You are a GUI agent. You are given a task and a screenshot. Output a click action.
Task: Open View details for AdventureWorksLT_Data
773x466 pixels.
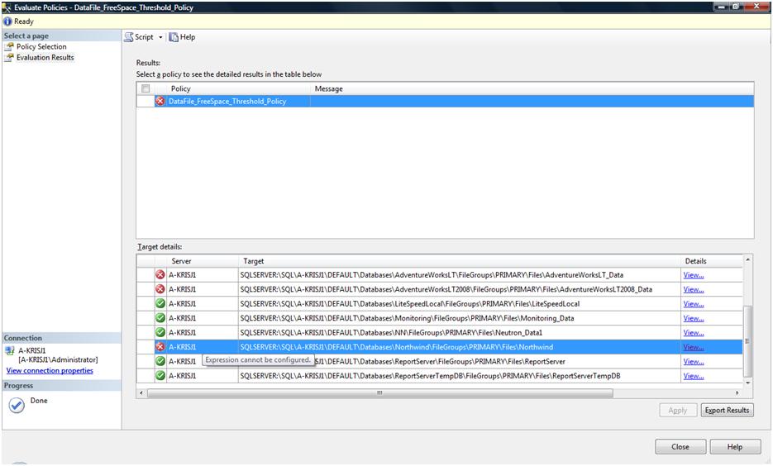tap(694, 275)
